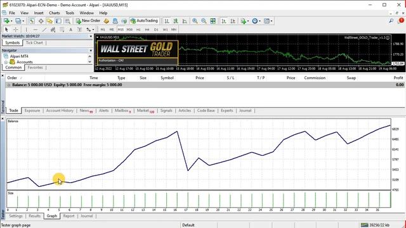This screenshot has width=406, height=228.
Task: Open the Charts menu
Action: [x=55, y=13]
